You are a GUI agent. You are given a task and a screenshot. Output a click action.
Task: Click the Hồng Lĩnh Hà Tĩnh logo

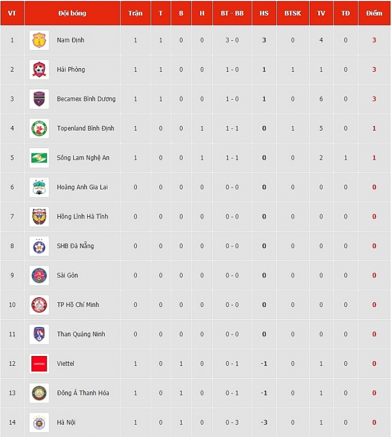(x=39, y=217)
